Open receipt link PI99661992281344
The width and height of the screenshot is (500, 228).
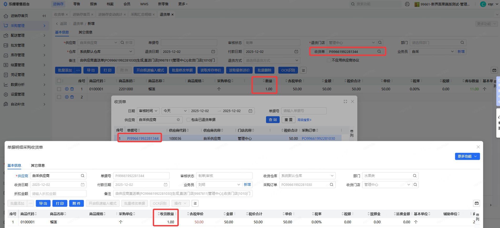[143, 138]
